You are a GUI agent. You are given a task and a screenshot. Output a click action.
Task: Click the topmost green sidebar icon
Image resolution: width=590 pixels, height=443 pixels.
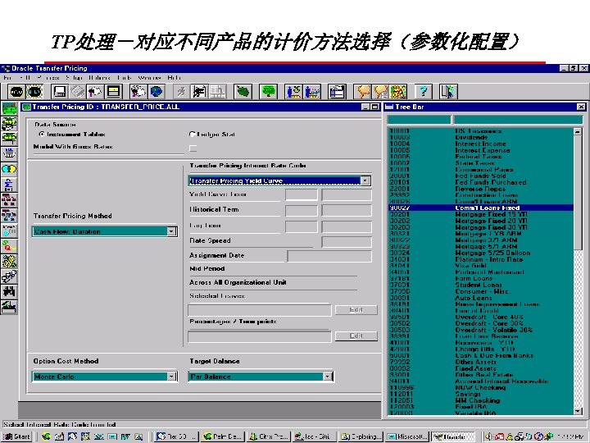pos(9,108)
